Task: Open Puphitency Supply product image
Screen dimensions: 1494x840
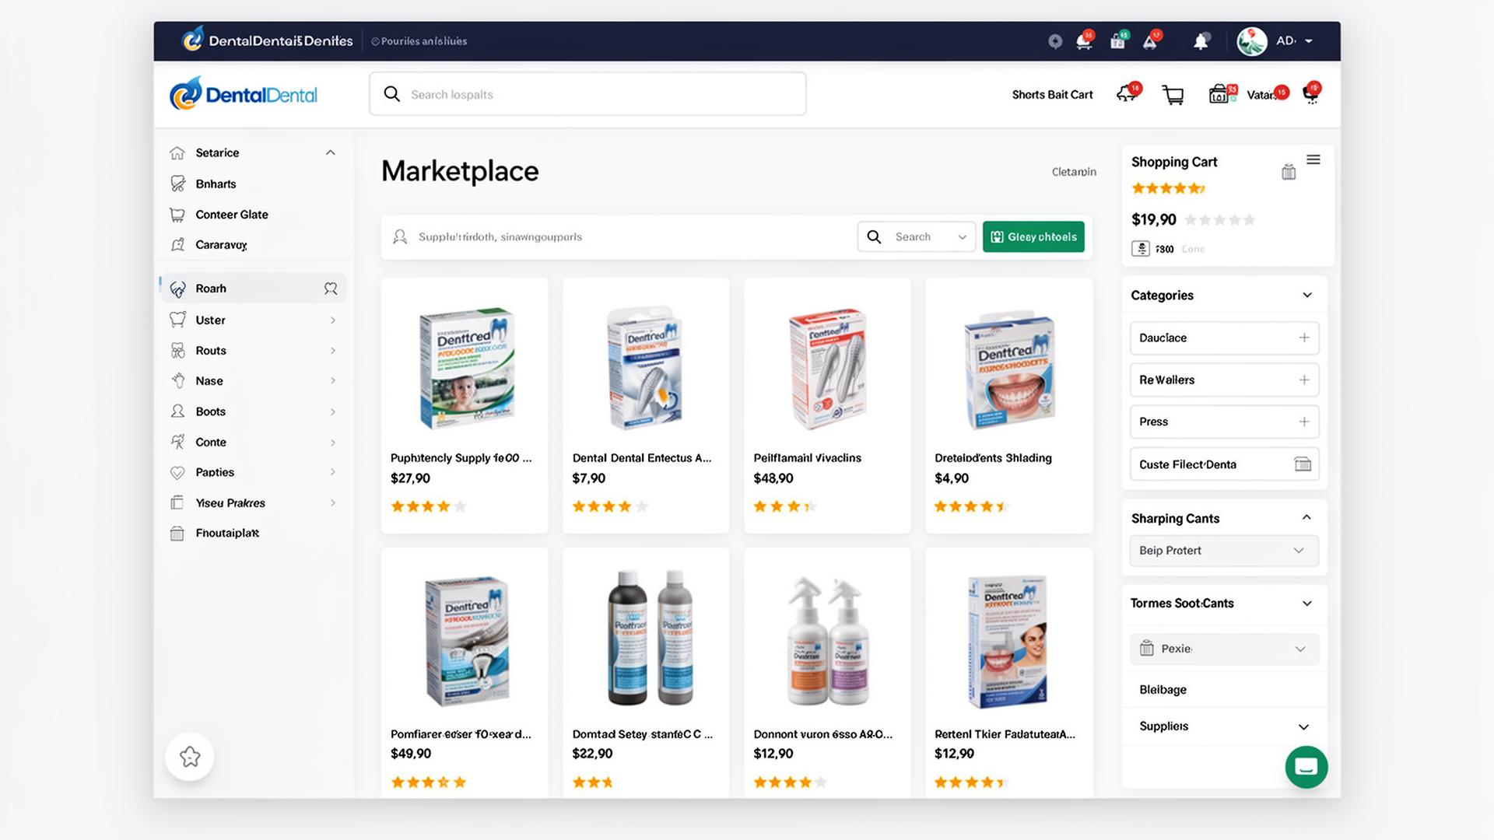Action: click(x=466, y=367)
